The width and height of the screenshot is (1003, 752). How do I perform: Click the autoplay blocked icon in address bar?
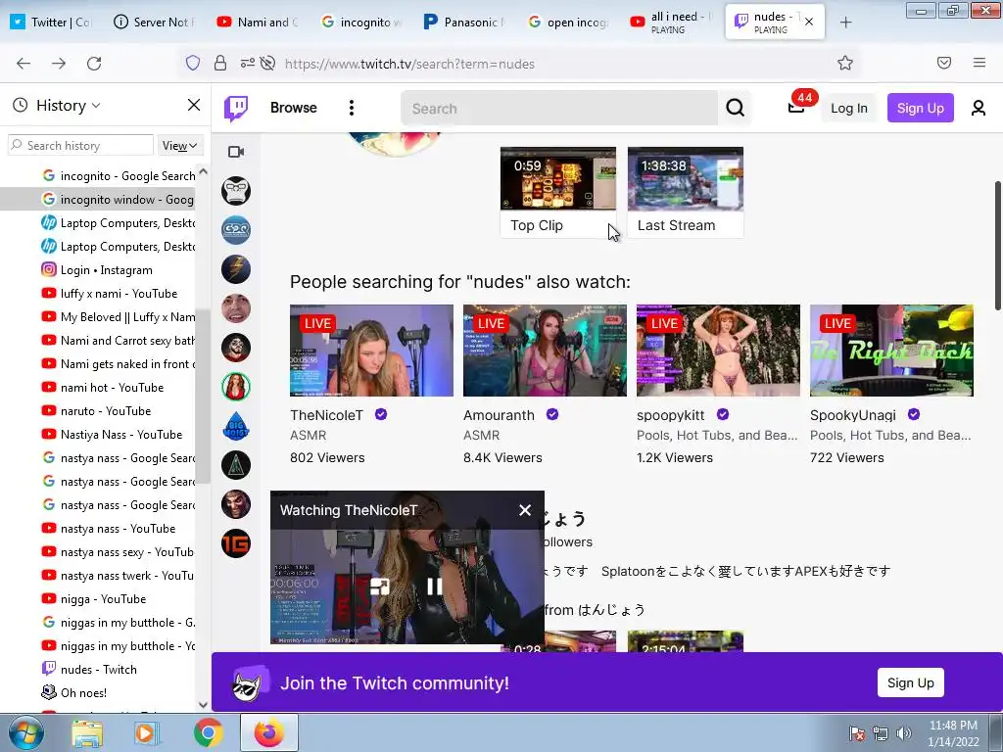[x=268, y=63]
